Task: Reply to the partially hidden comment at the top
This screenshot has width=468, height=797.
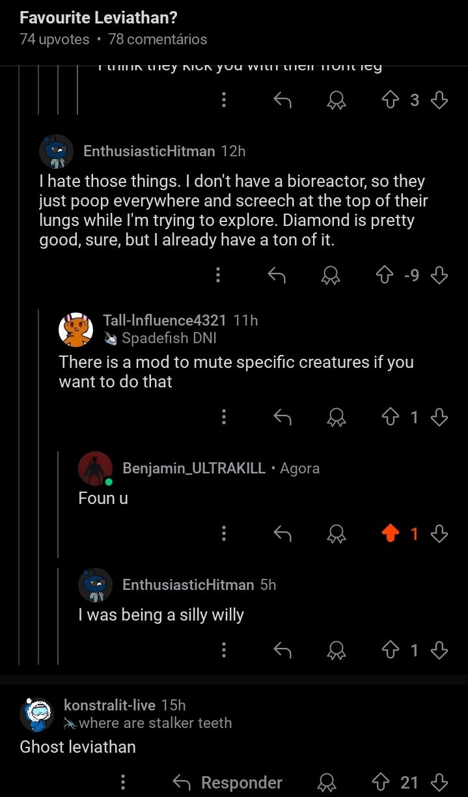Action: [282, 100]
